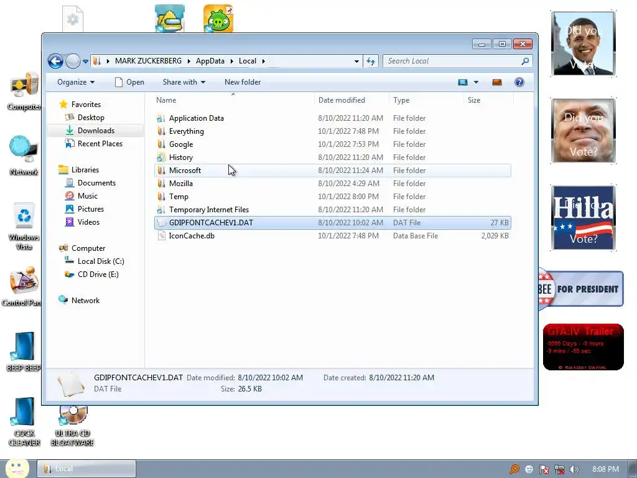Open Desktop in the navigation pane
The width and height of the screenshot is (637, 478).
pyautogui.click(x=85, y=118)
